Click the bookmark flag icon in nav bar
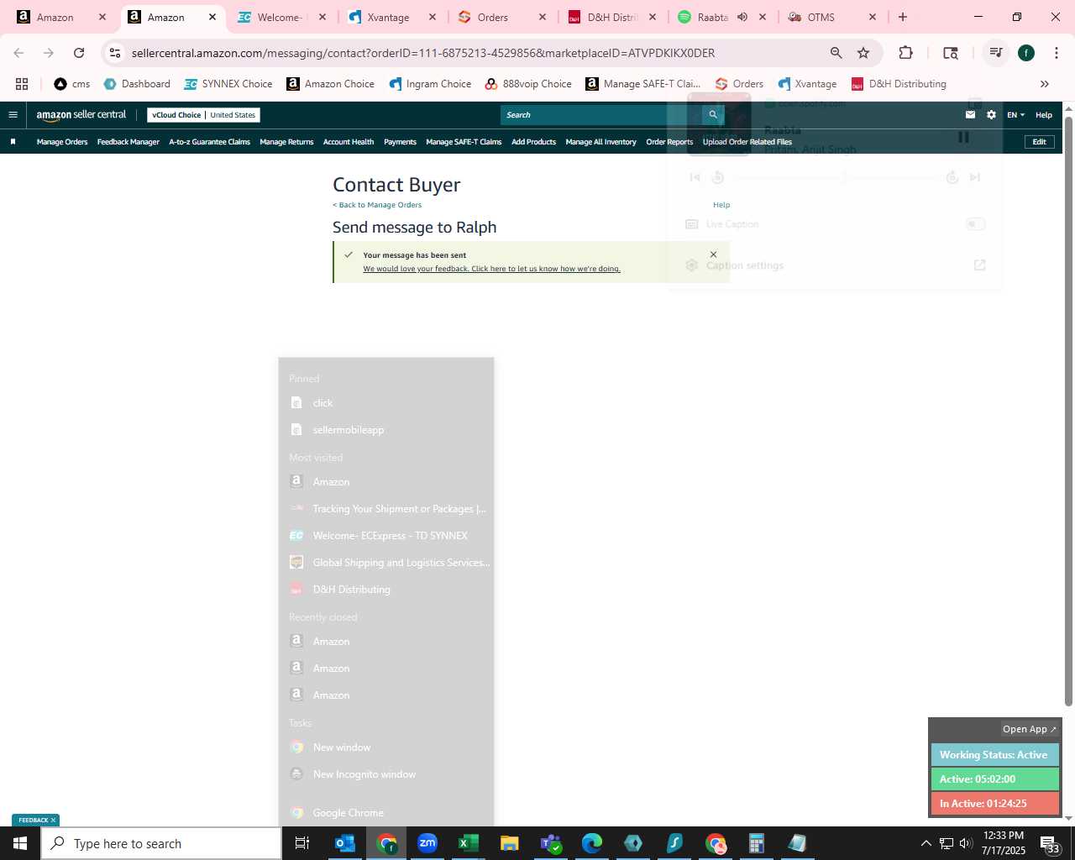 13,142
